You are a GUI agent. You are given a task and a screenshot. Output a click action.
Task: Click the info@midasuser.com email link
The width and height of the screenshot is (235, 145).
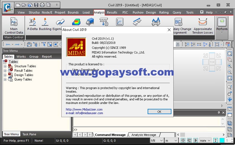click(89, 113)
